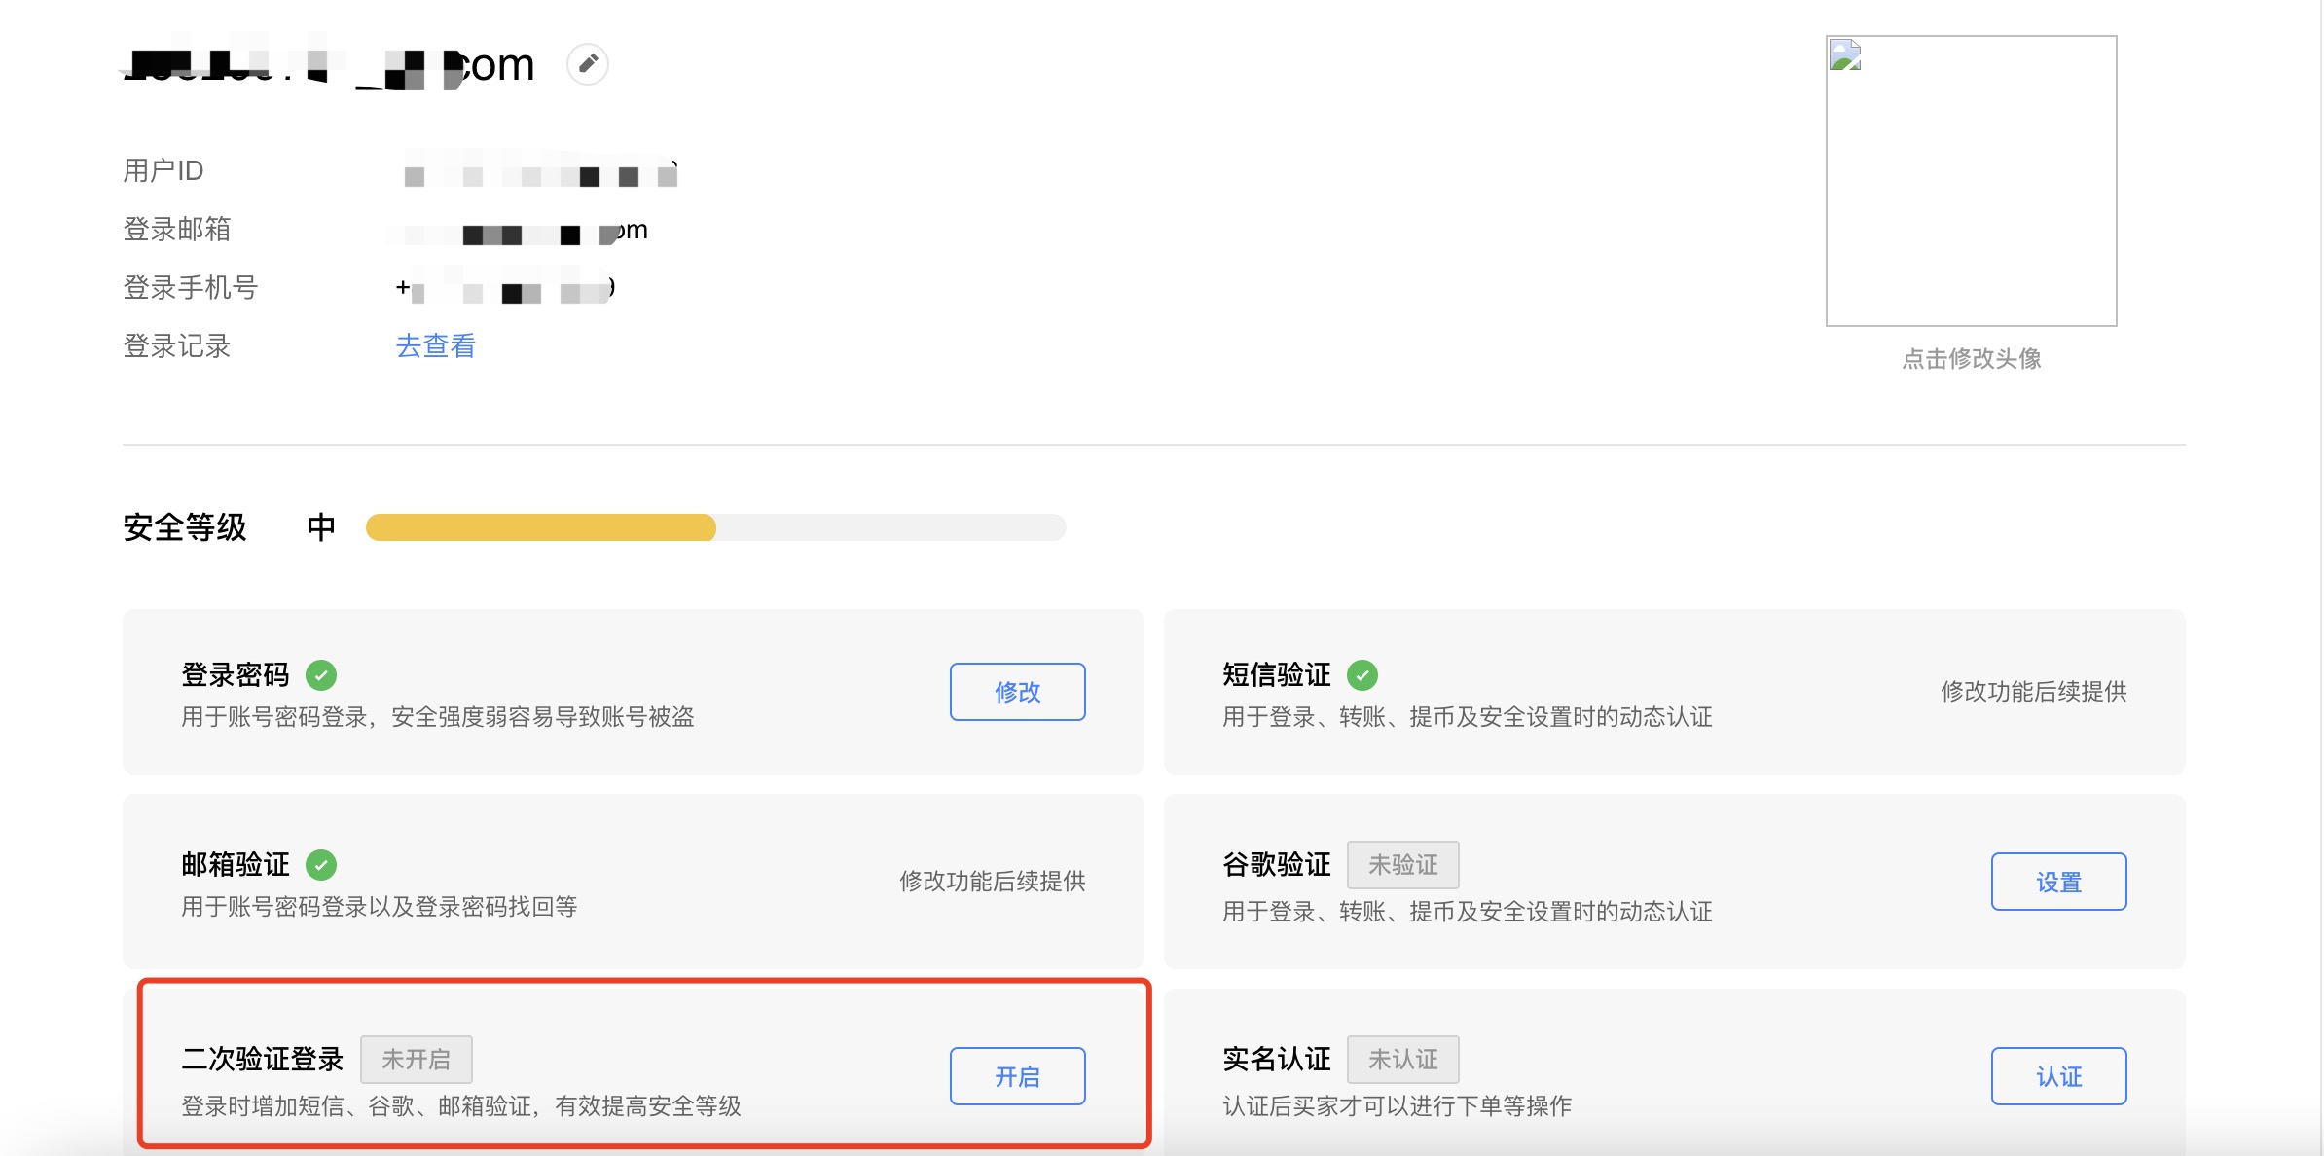This screenshot has height=1156, width=2324.
Task: Enable two-step login with 开启 button
Action: point(1018,1076)
